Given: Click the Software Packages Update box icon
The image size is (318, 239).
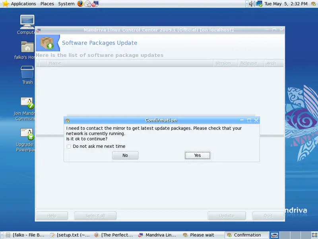Looking at the screenshot, I should coord(47,43).
